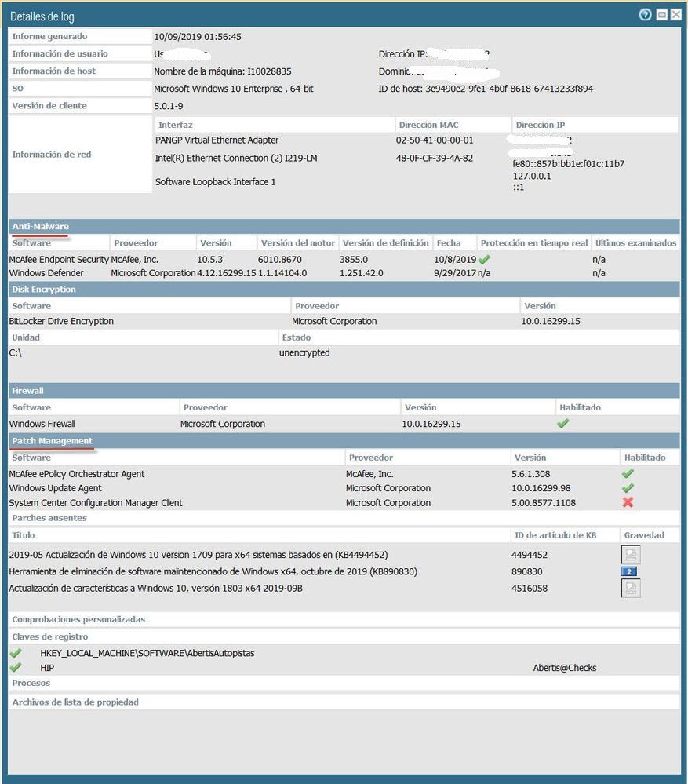Screen dimensions: 688x784
Task: Click the Windows Firewall enabled checkmark
Action: coord(562,424)
